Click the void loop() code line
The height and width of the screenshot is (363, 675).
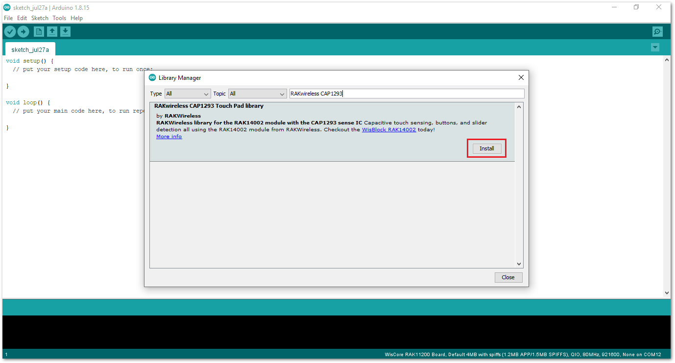pyautogui.click(x=28, y=103)
